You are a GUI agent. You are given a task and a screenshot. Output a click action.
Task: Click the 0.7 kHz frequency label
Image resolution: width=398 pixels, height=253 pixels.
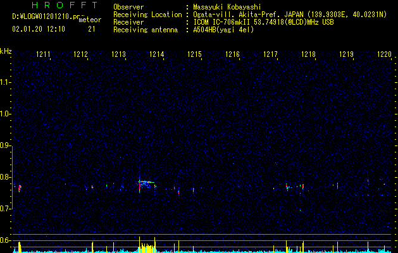point(4,209)
